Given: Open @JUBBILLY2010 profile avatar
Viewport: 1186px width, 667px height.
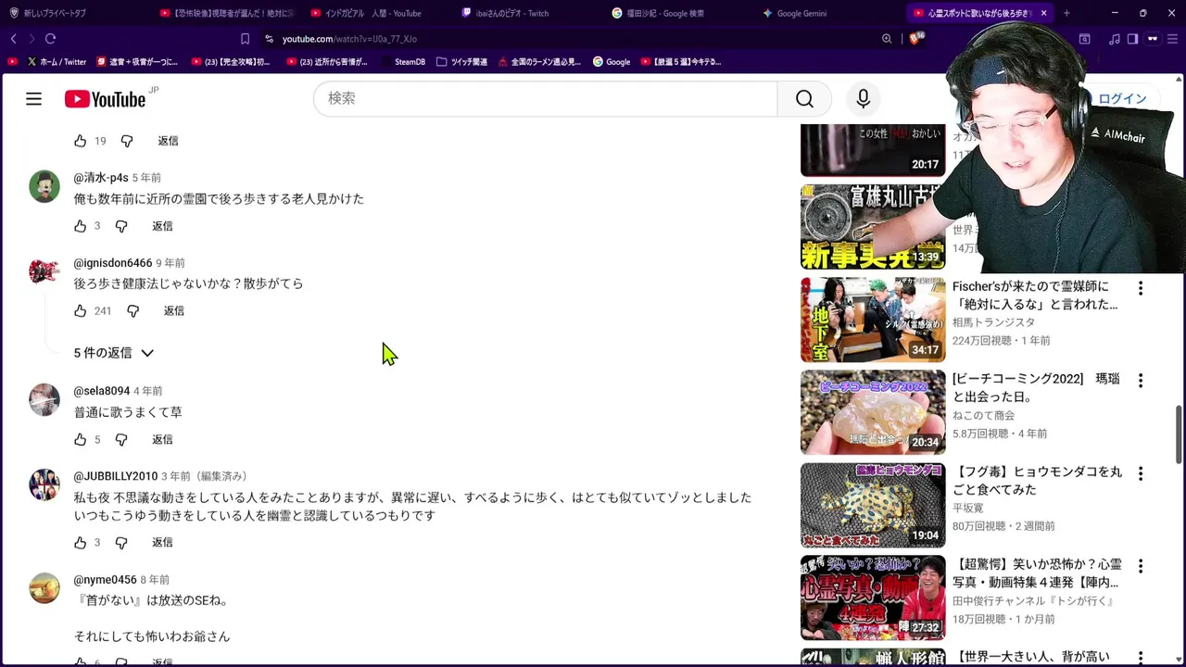Looking at the screenshot, I should coord(44,485).
